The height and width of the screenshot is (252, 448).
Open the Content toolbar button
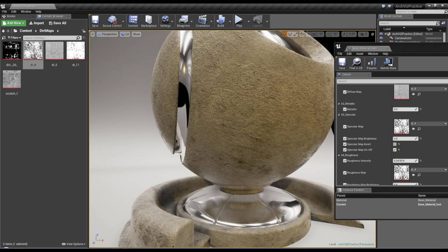[x=133, y=21]
